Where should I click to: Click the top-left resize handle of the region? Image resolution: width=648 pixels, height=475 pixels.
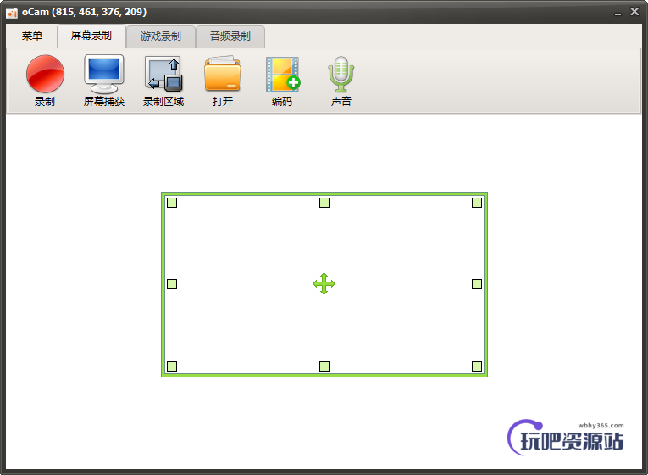(172, 203)
